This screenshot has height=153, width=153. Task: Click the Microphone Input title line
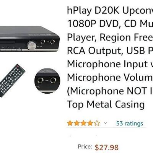110,64
